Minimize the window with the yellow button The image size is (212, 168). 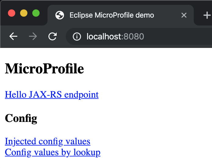(x=24, y=13)
